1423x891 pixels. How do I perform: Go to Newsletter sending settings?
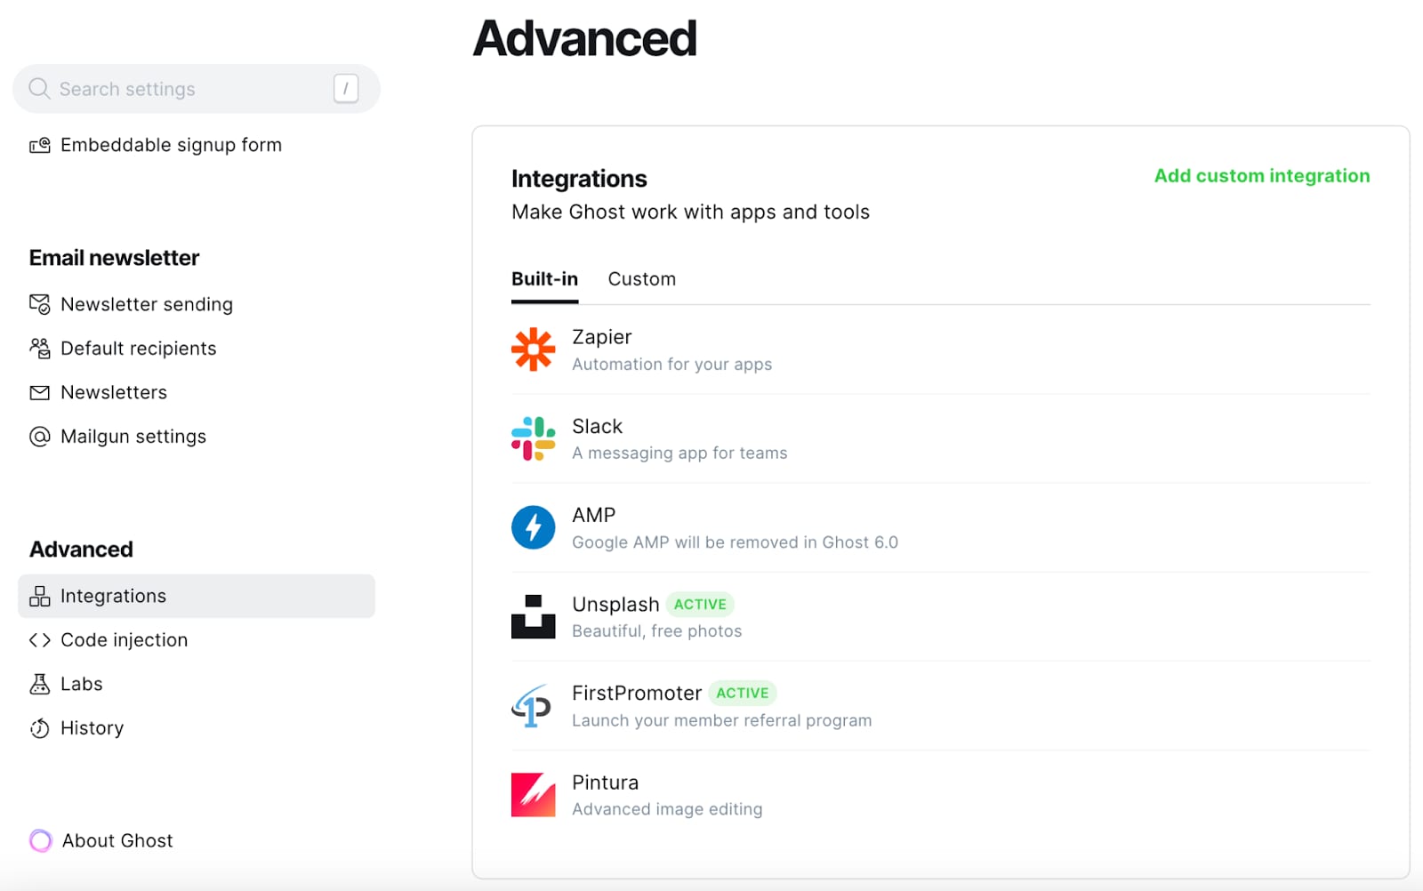[146, 304]
